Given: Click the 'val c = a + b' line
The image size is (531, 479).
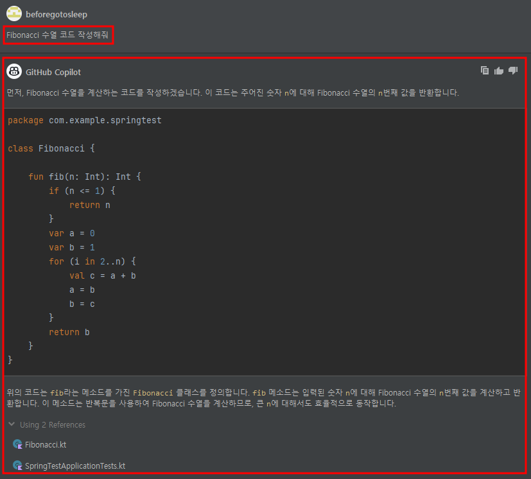Looking at the screenshot, I should point(103,275).
